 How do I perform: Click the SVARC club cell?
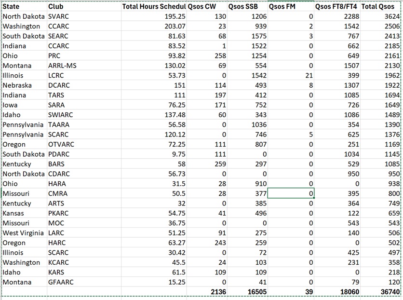(84, 16)
